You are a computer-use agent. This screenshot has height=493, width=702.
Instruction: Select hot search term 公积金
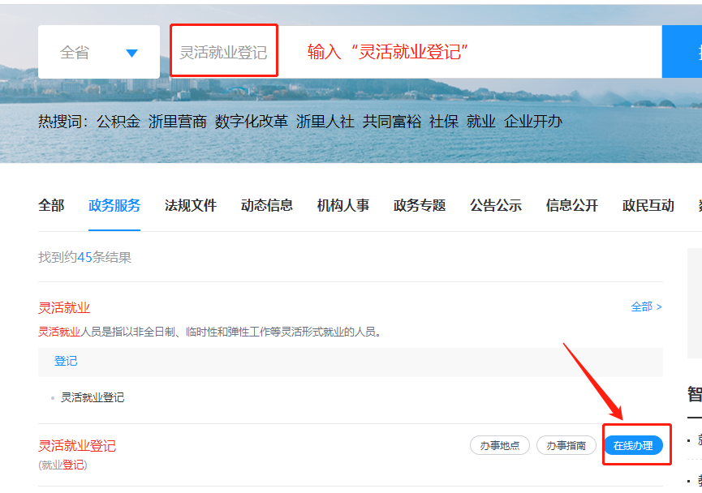pos(118,122)
